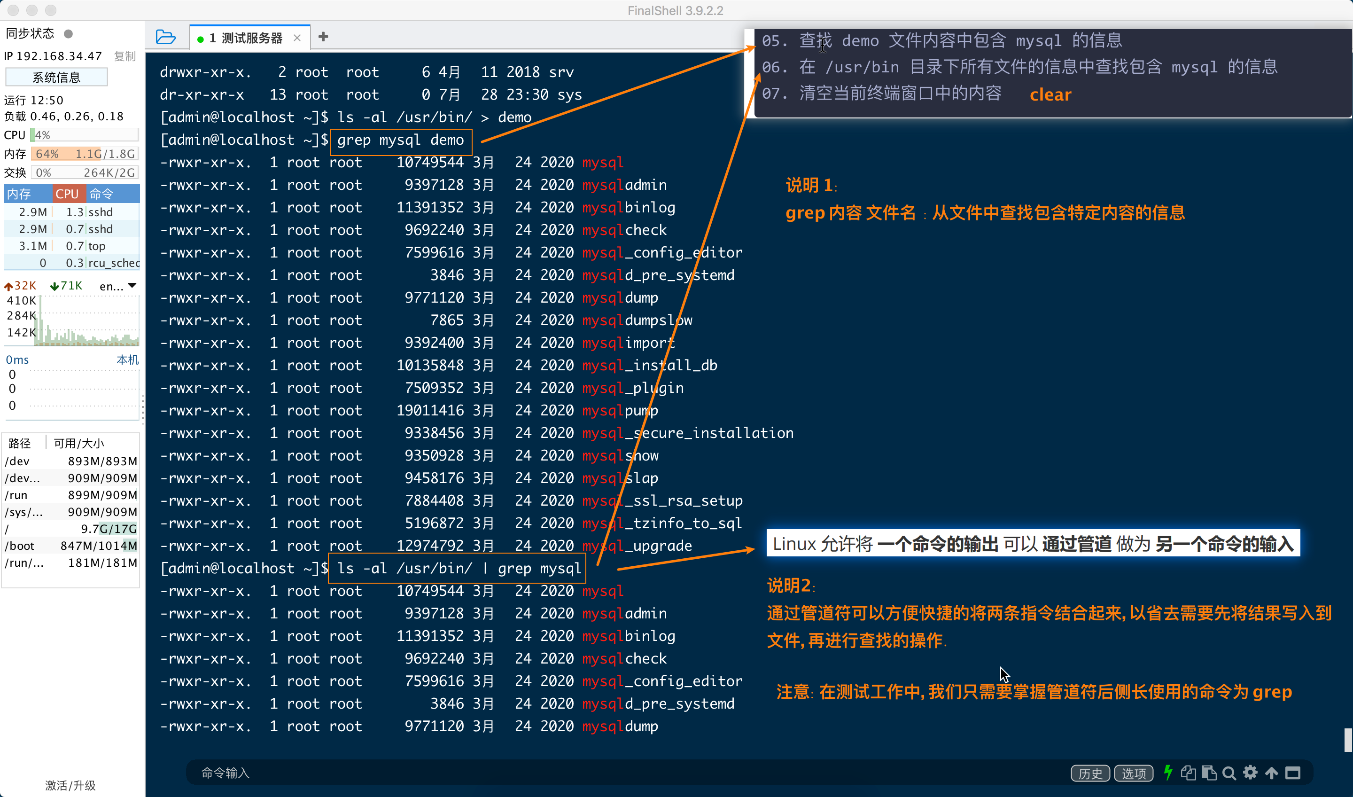Open the 历史 command history list
The height and width of the screenshot is (797, 1353).
[1090, 774]
